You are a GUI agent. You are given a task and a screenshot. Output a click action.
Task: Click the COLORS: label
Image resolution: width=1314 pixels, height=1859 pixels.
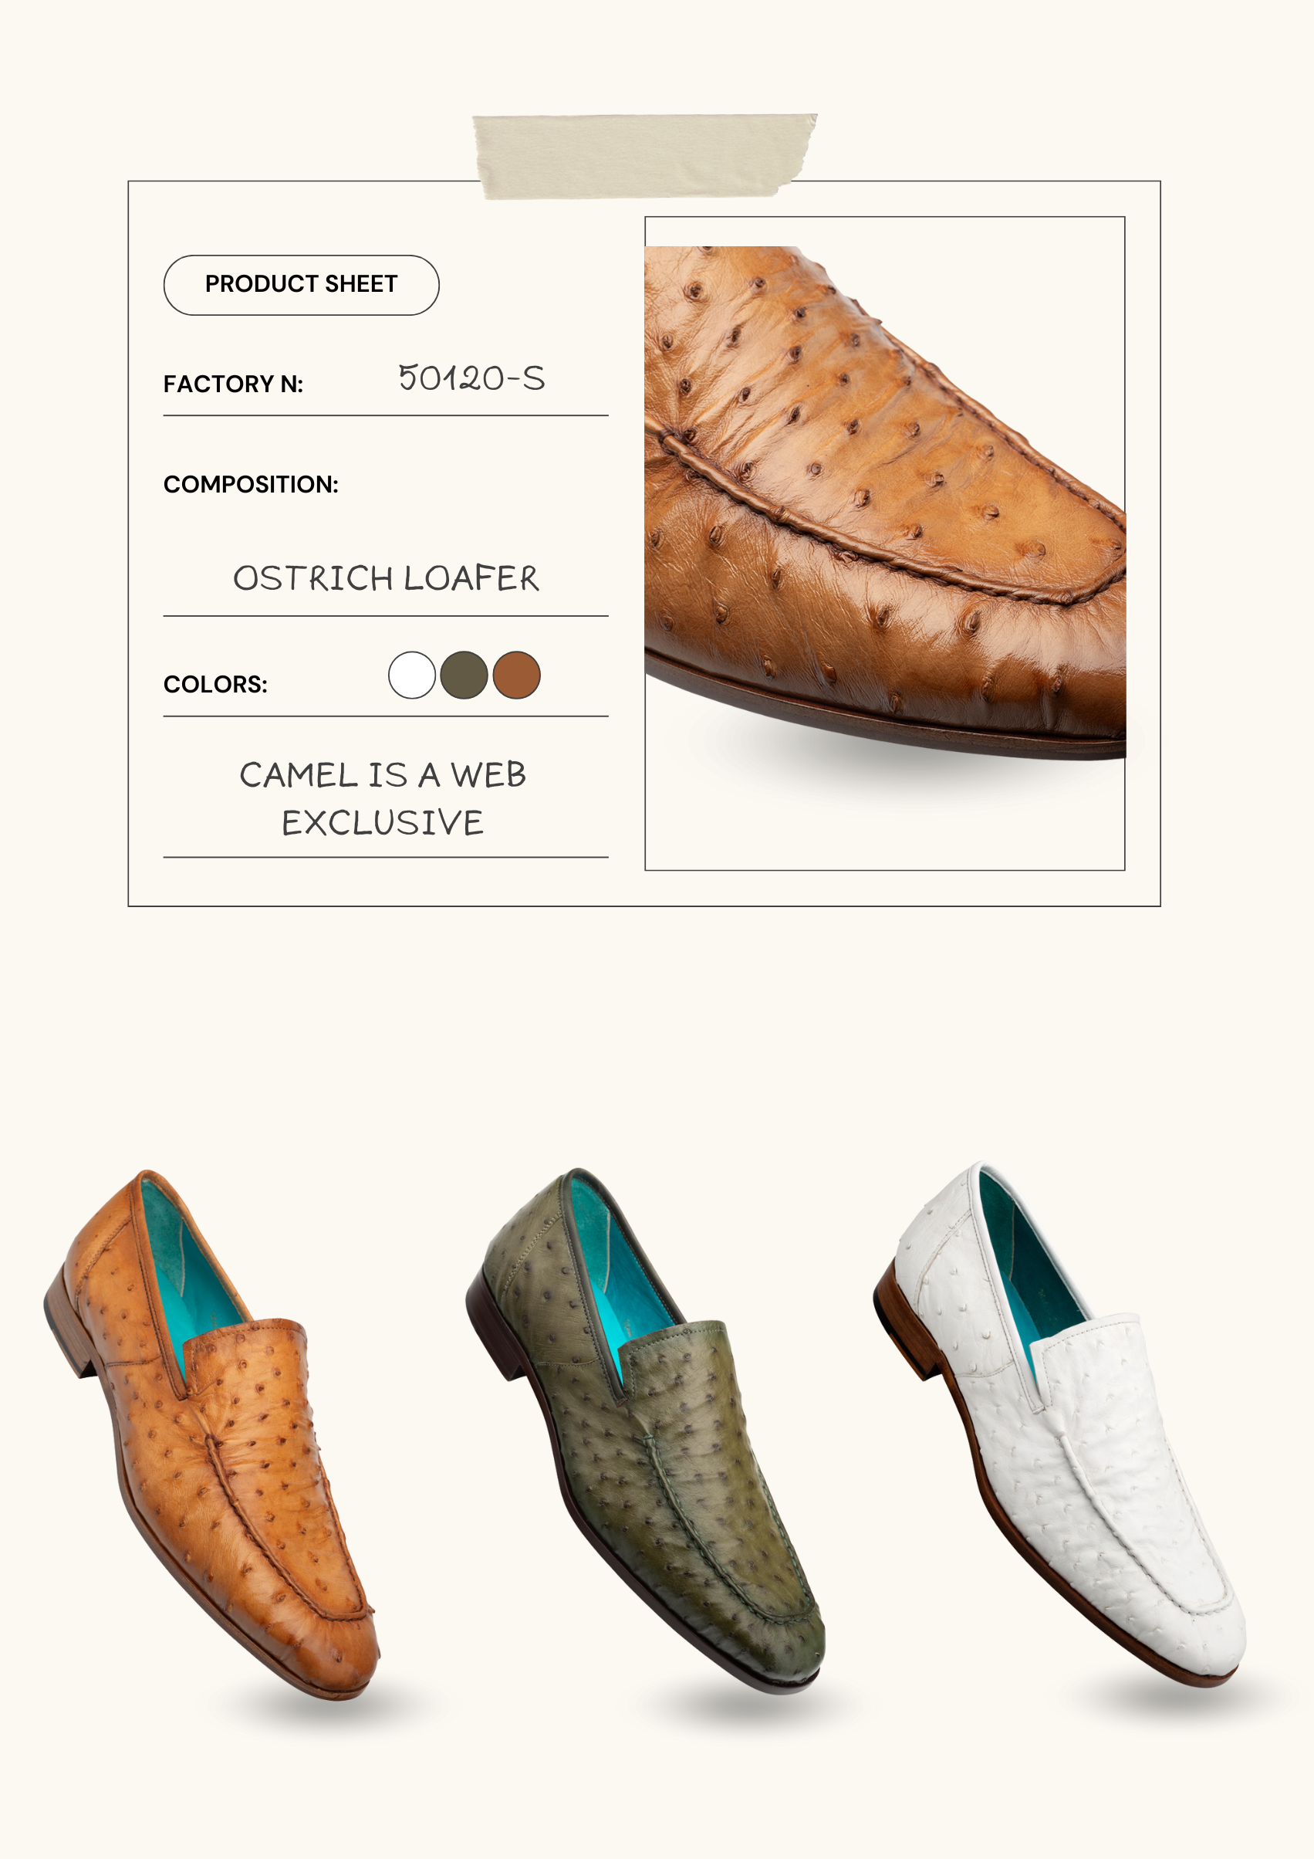(215, 684)
